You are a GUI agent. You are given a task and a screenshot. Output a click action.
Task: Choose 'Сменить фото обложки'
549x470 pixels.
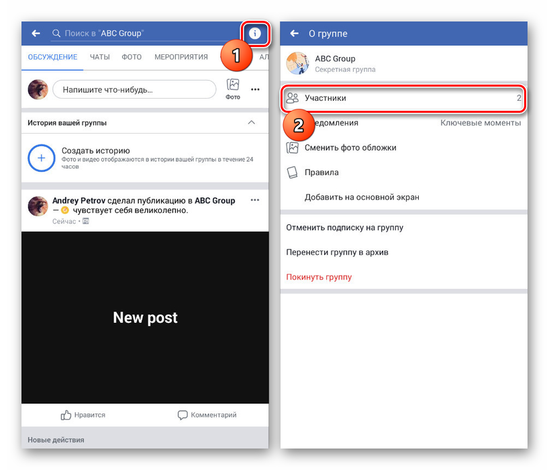pyautogui.click(x=350, y=148)
